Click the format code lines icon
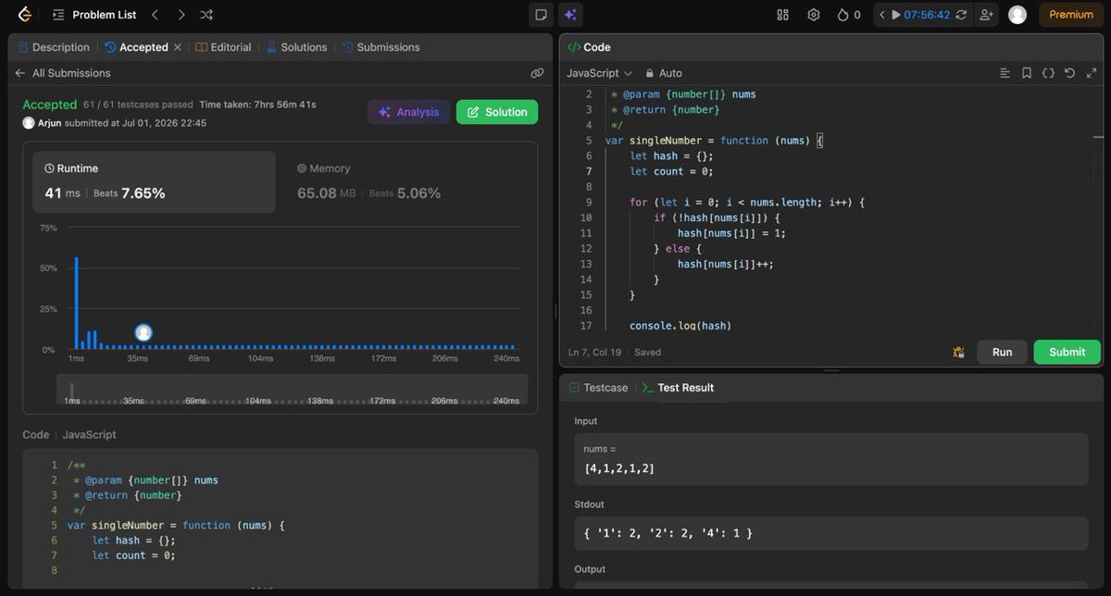 tap(1005, 73)
